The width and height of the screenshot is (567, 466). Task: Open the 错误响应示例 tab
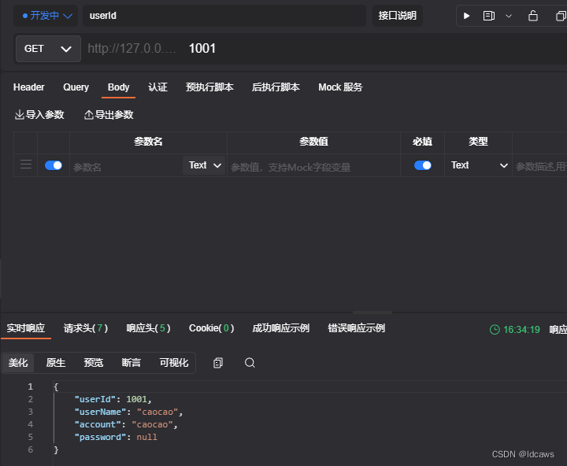click(x=357, y=328)
